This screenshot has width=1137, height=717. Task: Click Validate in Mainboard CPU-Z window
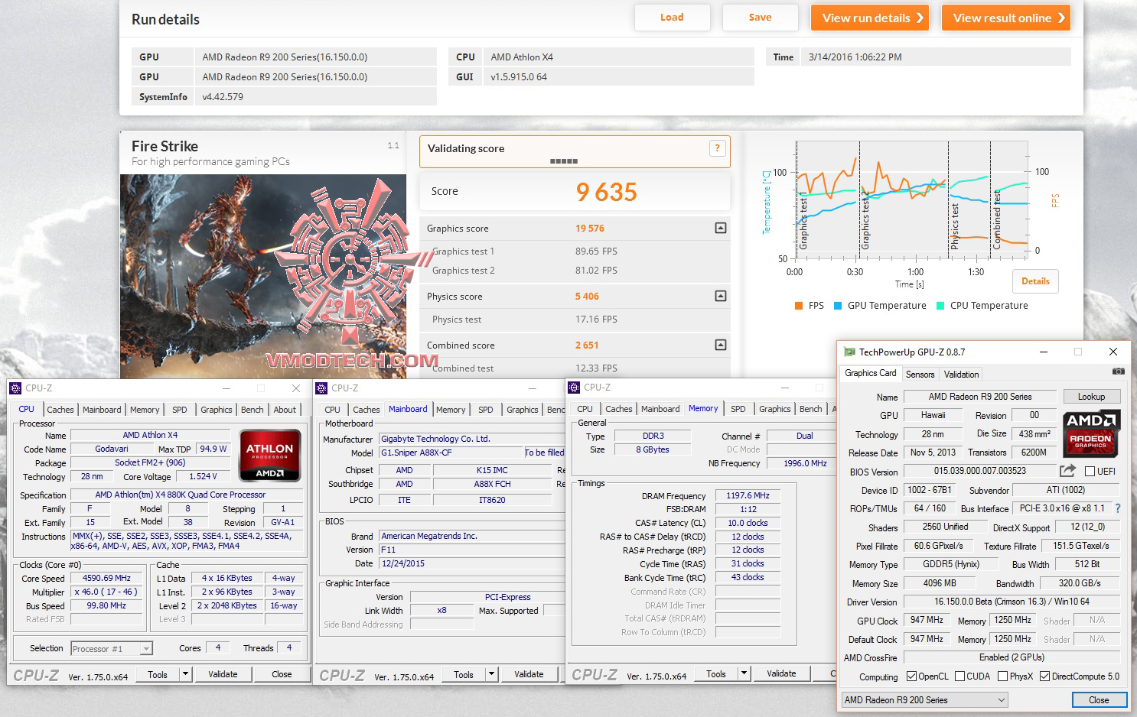click(529, 674)
